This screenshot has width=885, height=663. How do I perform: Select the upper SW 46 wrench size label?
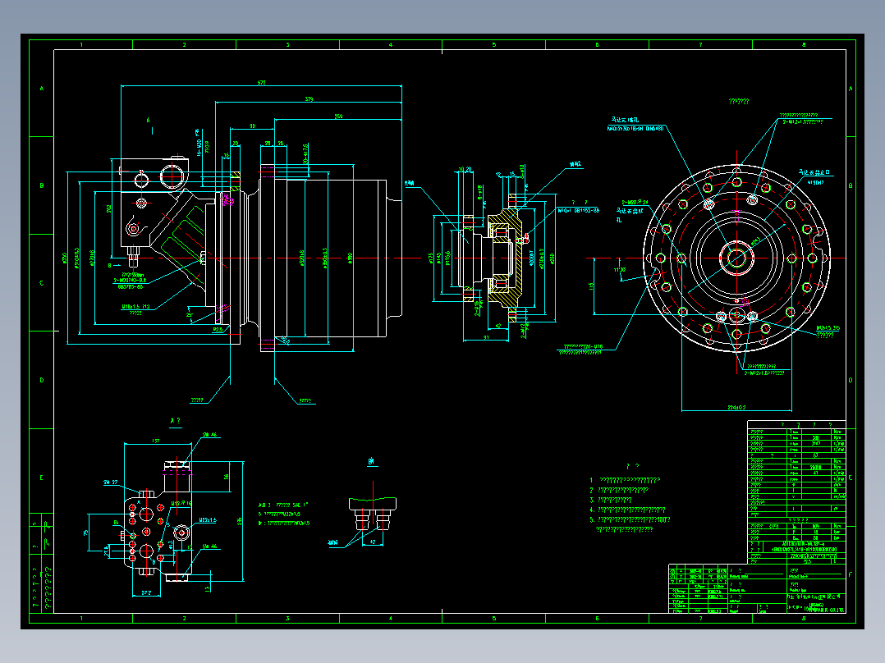click(x=209, y=434)
